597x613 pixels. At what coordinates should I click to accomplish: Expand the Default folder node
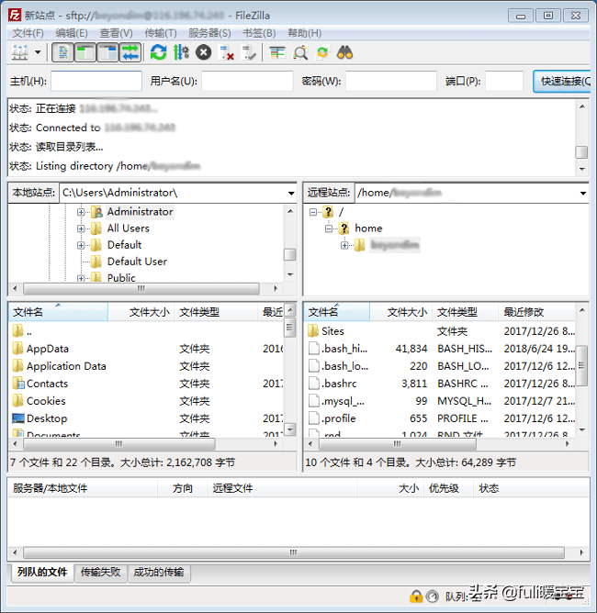pos(81,245)
